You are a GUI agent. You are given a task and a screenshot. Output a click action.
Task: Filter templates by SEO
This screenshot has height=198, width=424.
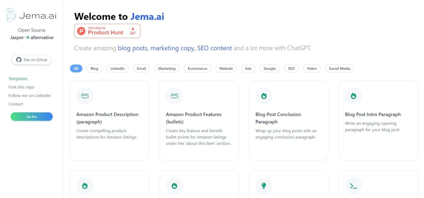coord(291,69)
